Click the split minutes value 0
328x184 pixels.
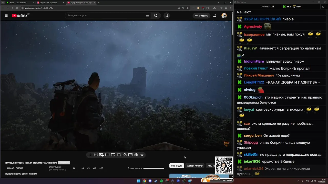point(74,168)
